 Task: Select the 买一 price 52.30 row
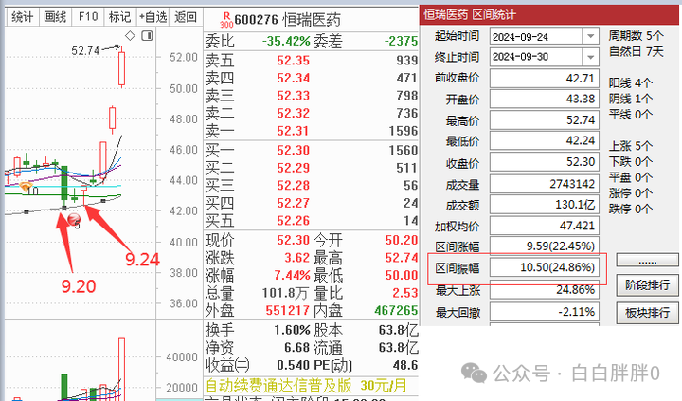click(x=311, y=150)
